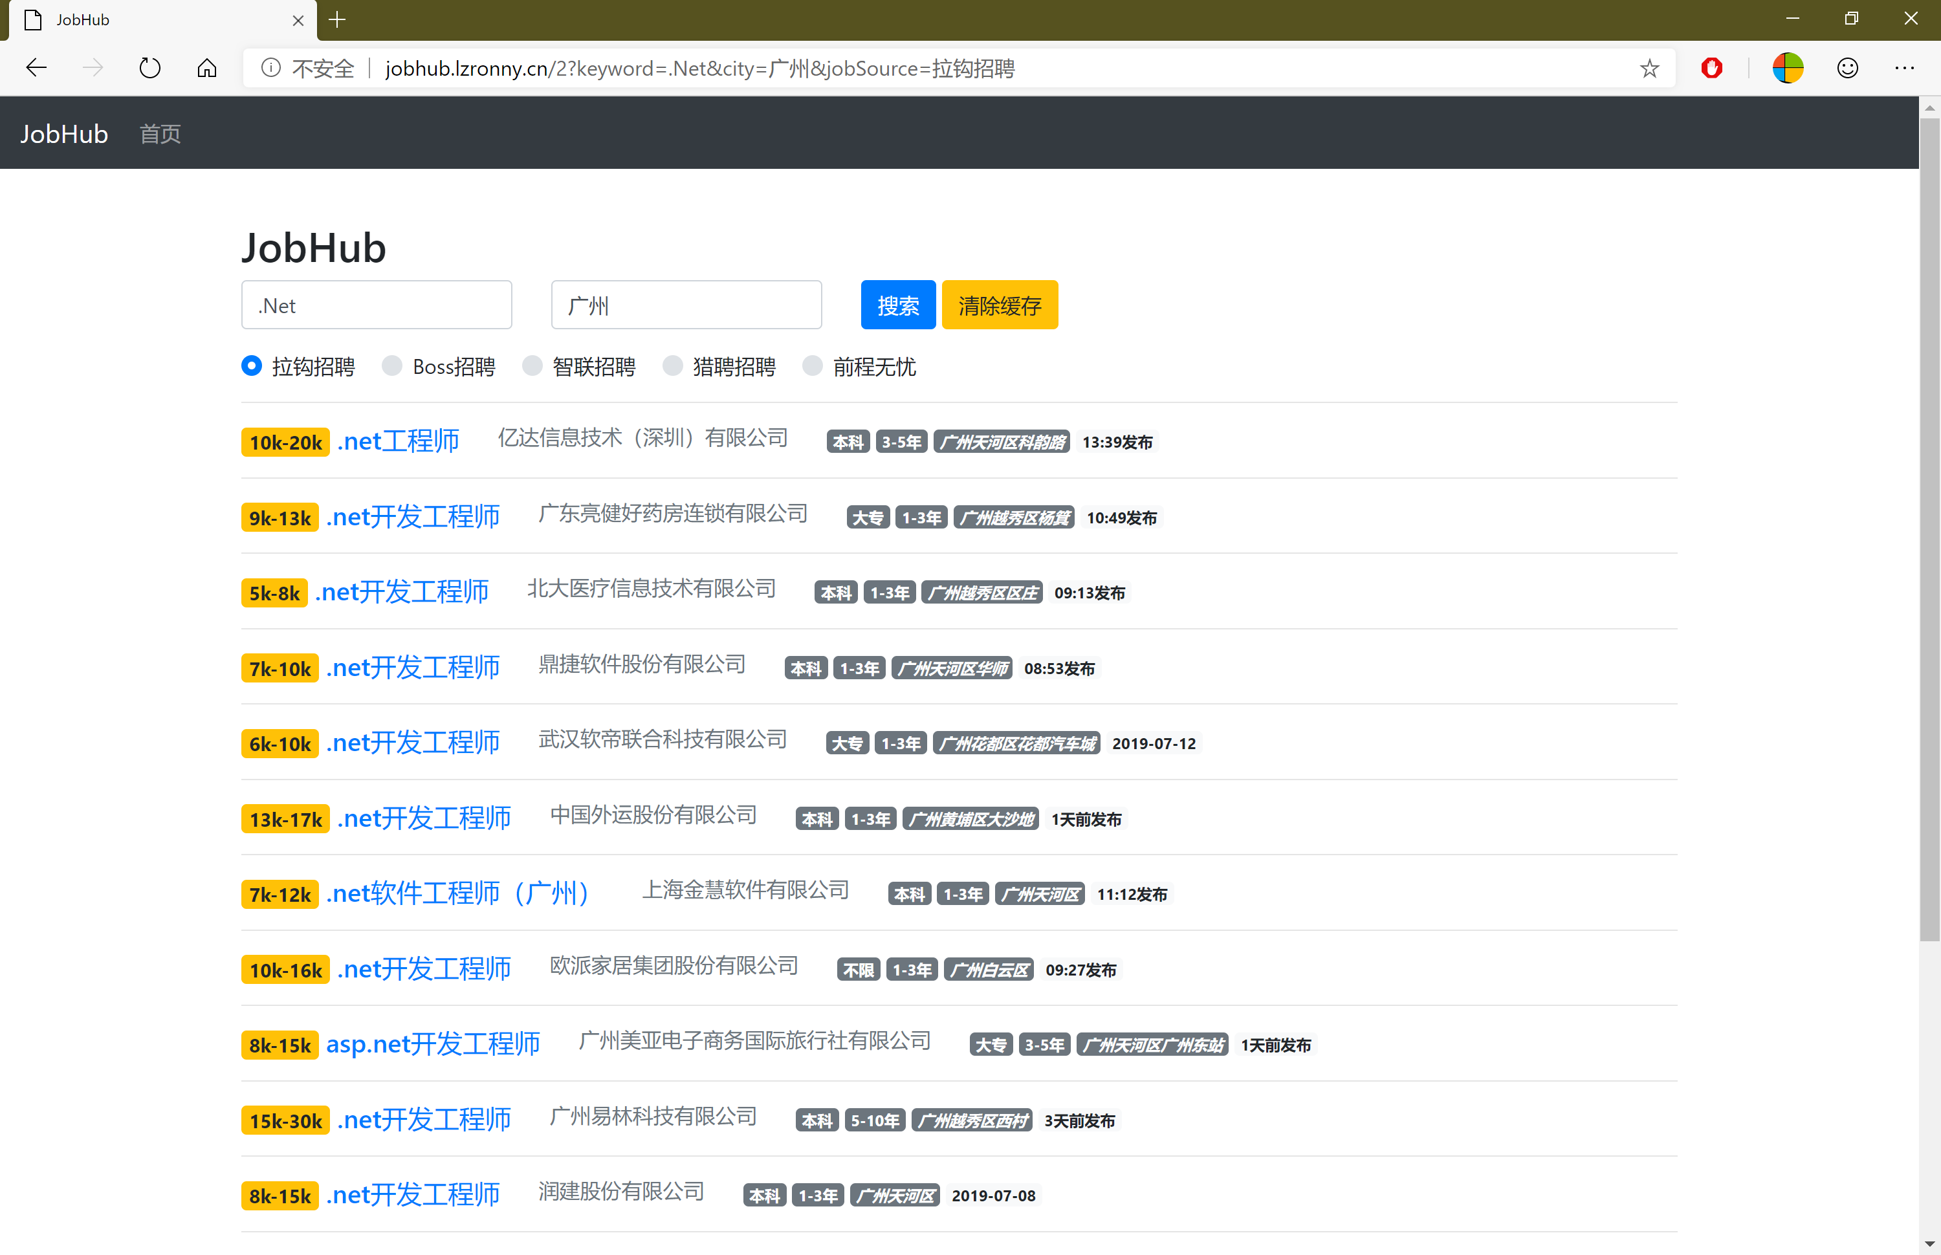Open the 首页 navigation item
The width and height of the screenshot is (1941, 1255).
click(160, 134)
